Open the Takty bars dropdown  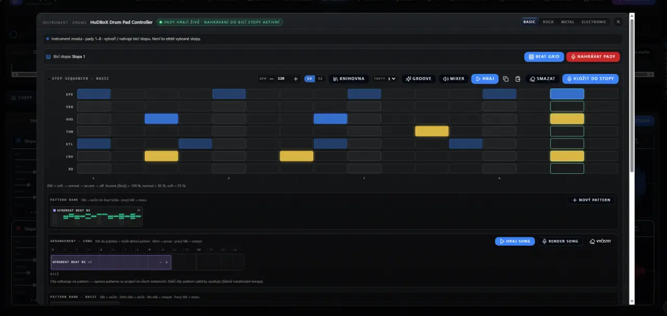391,79
